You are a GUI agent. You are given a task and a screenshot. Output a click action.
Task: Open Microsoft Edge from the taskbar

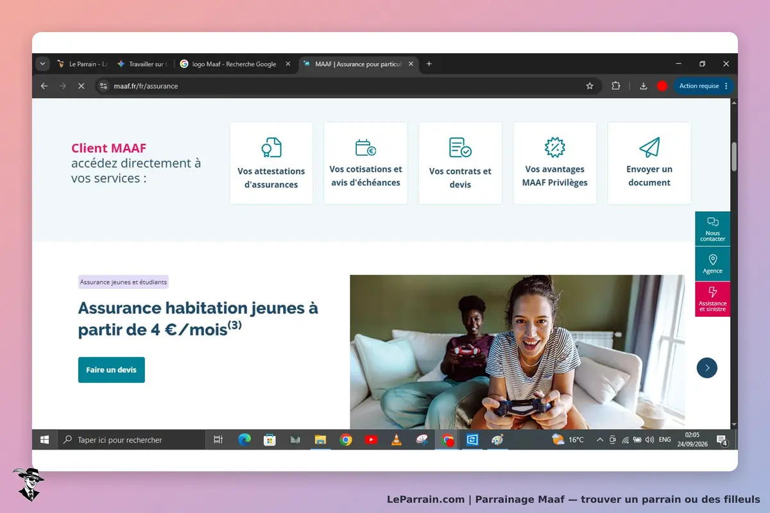point(244,440)
